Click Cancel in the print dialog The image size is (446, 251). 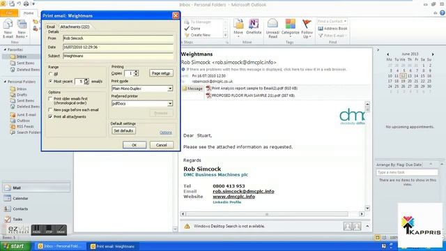[x=161, y=145]
